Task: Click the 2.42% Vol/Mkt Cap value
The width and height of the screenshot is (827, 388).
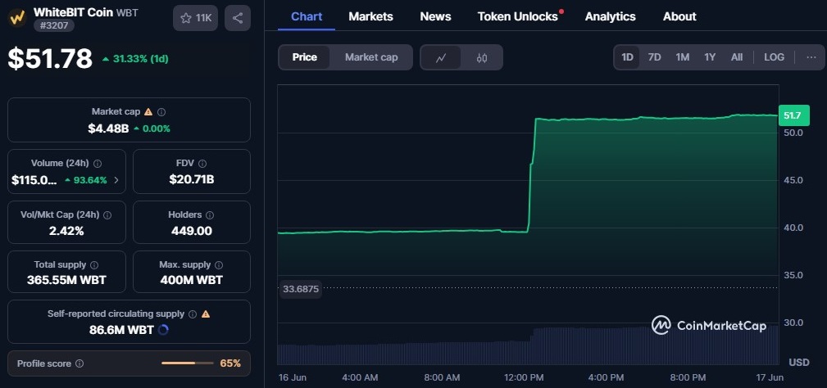Action: coord(67,231)
